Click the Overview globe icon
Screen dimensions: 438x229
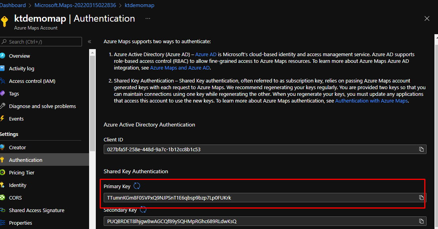point(2,56)
